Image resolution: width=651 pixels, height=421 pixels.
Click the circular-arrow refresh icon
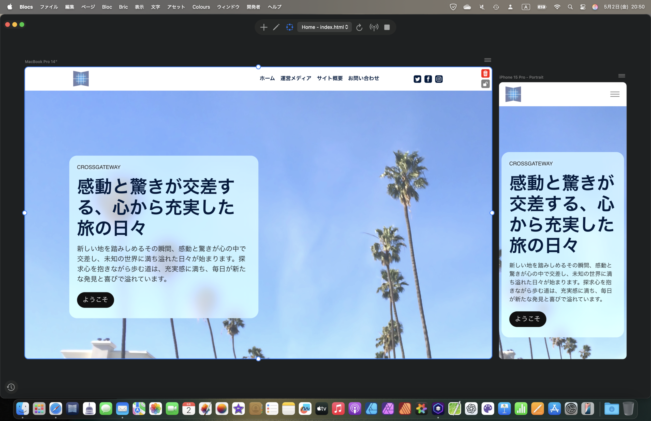359,27
